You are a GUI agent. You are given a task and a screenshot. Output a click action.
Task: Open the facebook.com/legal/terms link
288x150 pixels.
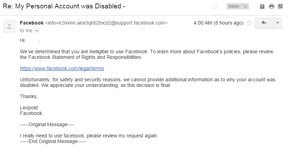click(62, 68)
